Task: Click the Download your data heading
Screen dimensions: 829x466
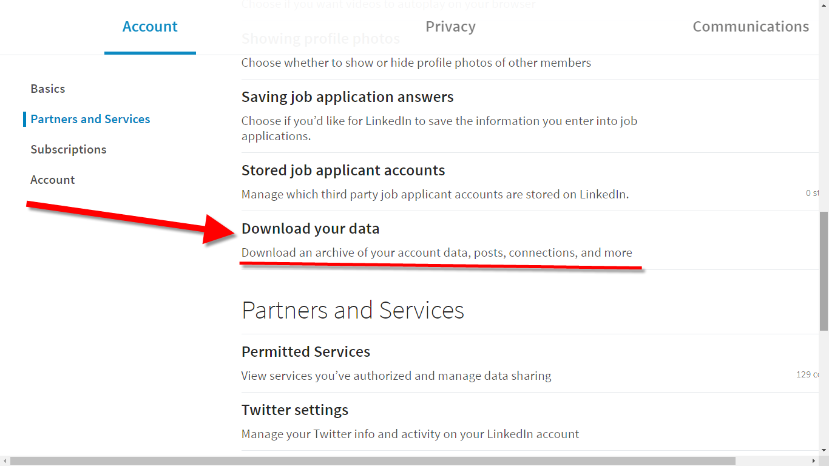Action: point(310,229)
